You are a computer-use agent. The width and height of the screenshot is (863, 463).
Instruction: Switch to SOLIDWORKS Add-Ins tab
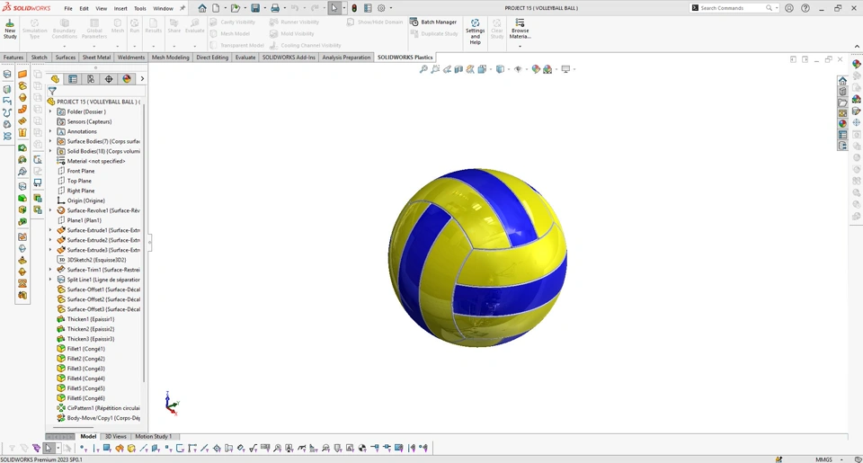pos(289,58)
